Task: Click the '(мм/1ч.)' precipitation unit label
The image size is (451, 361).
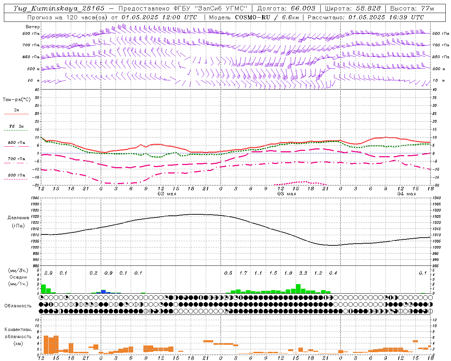Action: pyautogui.click(x=18, y=284)
